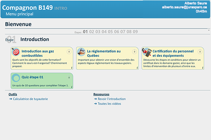Click the description starting Quels sont les objectifs
Screen dimensions: 211x140
39,63
